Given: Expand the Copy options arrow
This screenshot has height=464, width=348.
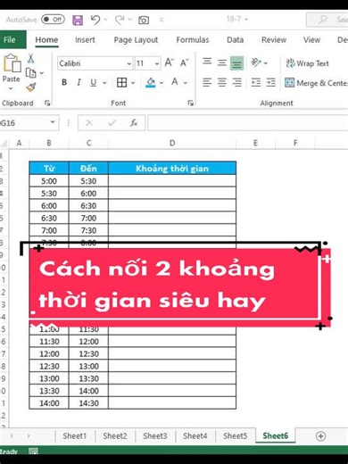Looking at the screenshot, I should (x=42, y=73).
